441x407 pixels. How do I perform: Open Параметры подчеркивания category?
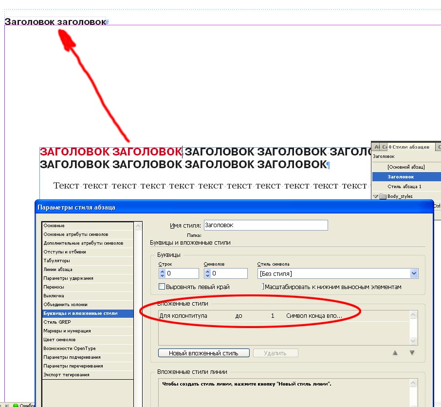(x=88, y=357)
